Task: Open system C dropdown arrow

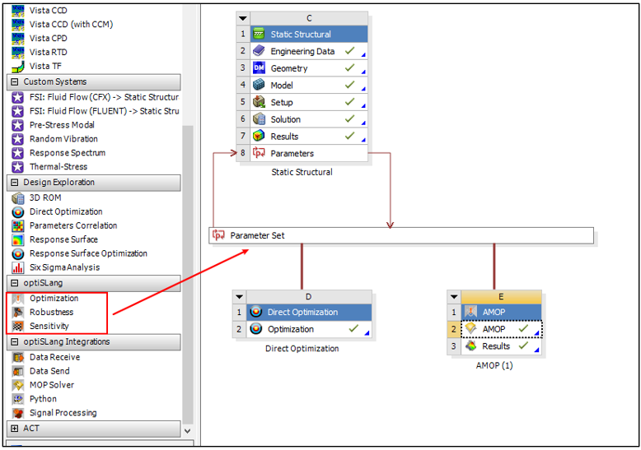Action: pos(243,18)
